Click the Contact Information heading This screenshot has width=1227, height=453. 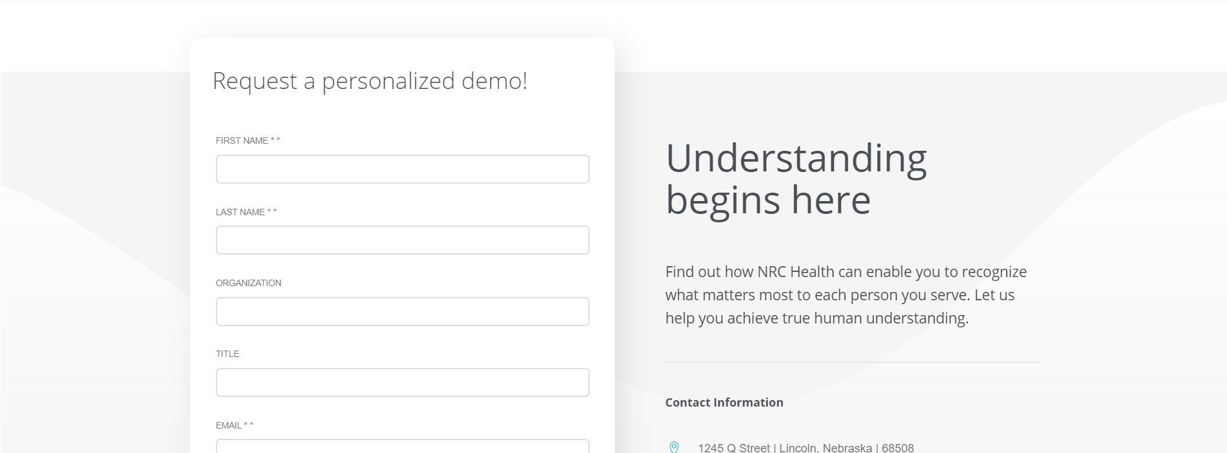click(724, 403)
